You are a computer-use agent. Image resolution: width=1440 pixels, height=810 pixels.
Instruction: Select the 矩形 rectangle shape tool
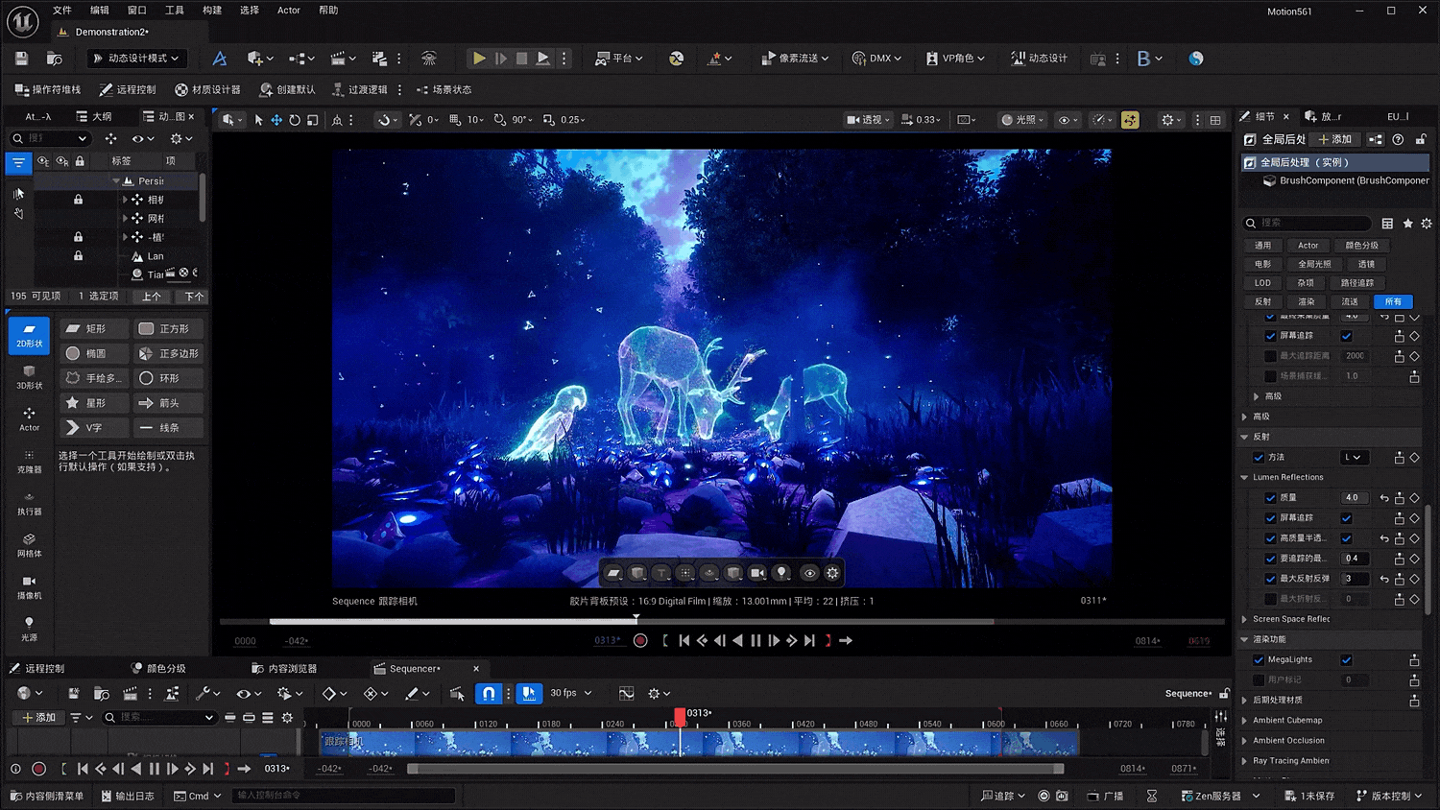tap(93, 328)
